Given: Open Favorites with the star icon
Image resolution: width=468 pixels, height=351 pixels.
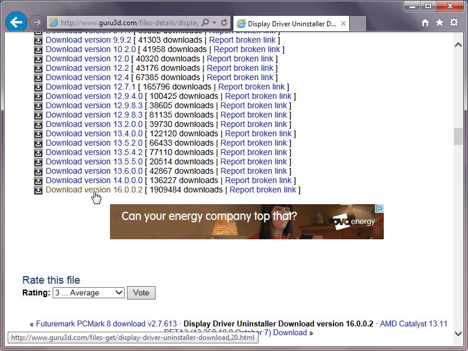Looking at the screenshot, I should tap(439, 22).
